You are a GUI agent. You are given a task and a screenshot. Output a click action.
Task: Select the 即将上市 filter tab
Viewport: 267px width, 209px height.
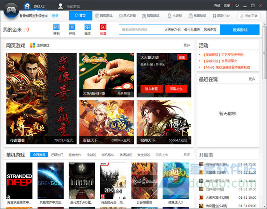[162, 155]
